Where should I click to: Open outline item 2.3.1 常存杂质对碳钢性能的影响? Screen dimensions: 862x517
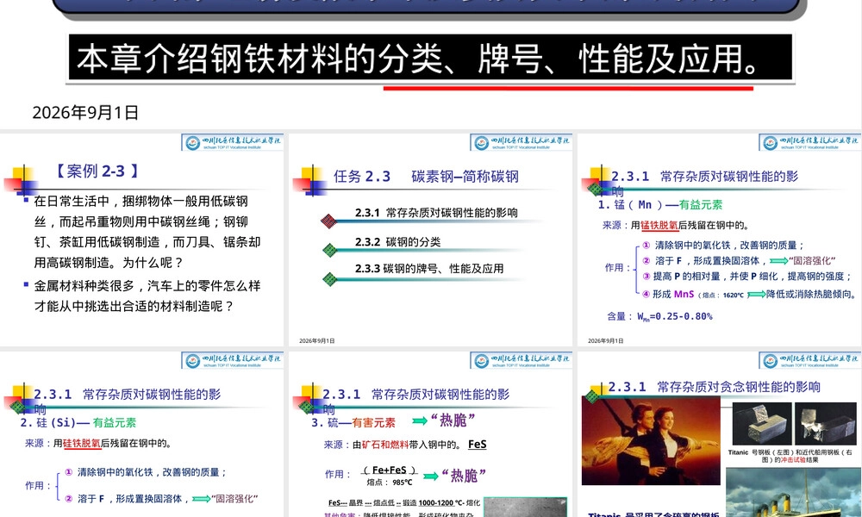click(436, 213)
